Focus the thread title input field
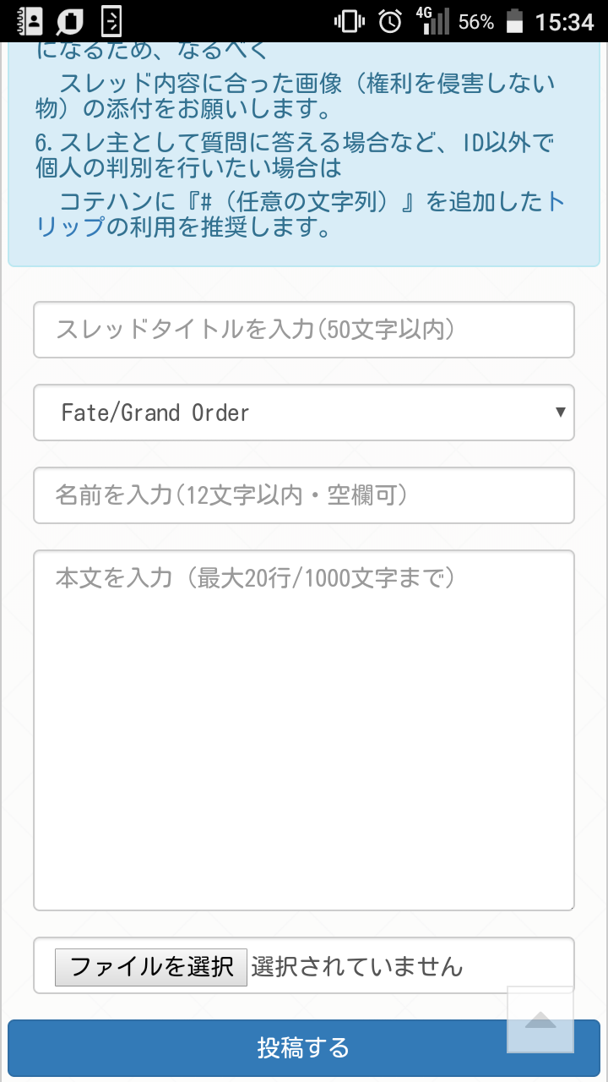Viewport: 608px width, 1082px height. click(304, 330)
